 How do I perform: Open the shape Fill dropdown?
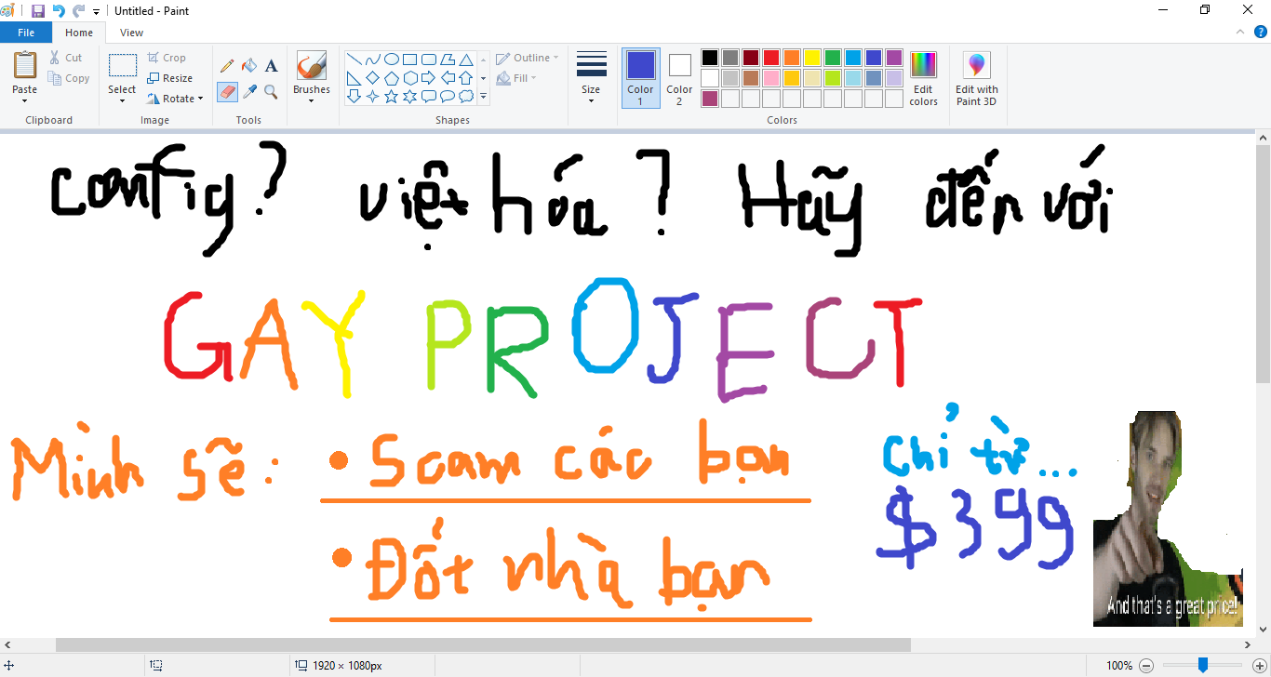point(516,78)
